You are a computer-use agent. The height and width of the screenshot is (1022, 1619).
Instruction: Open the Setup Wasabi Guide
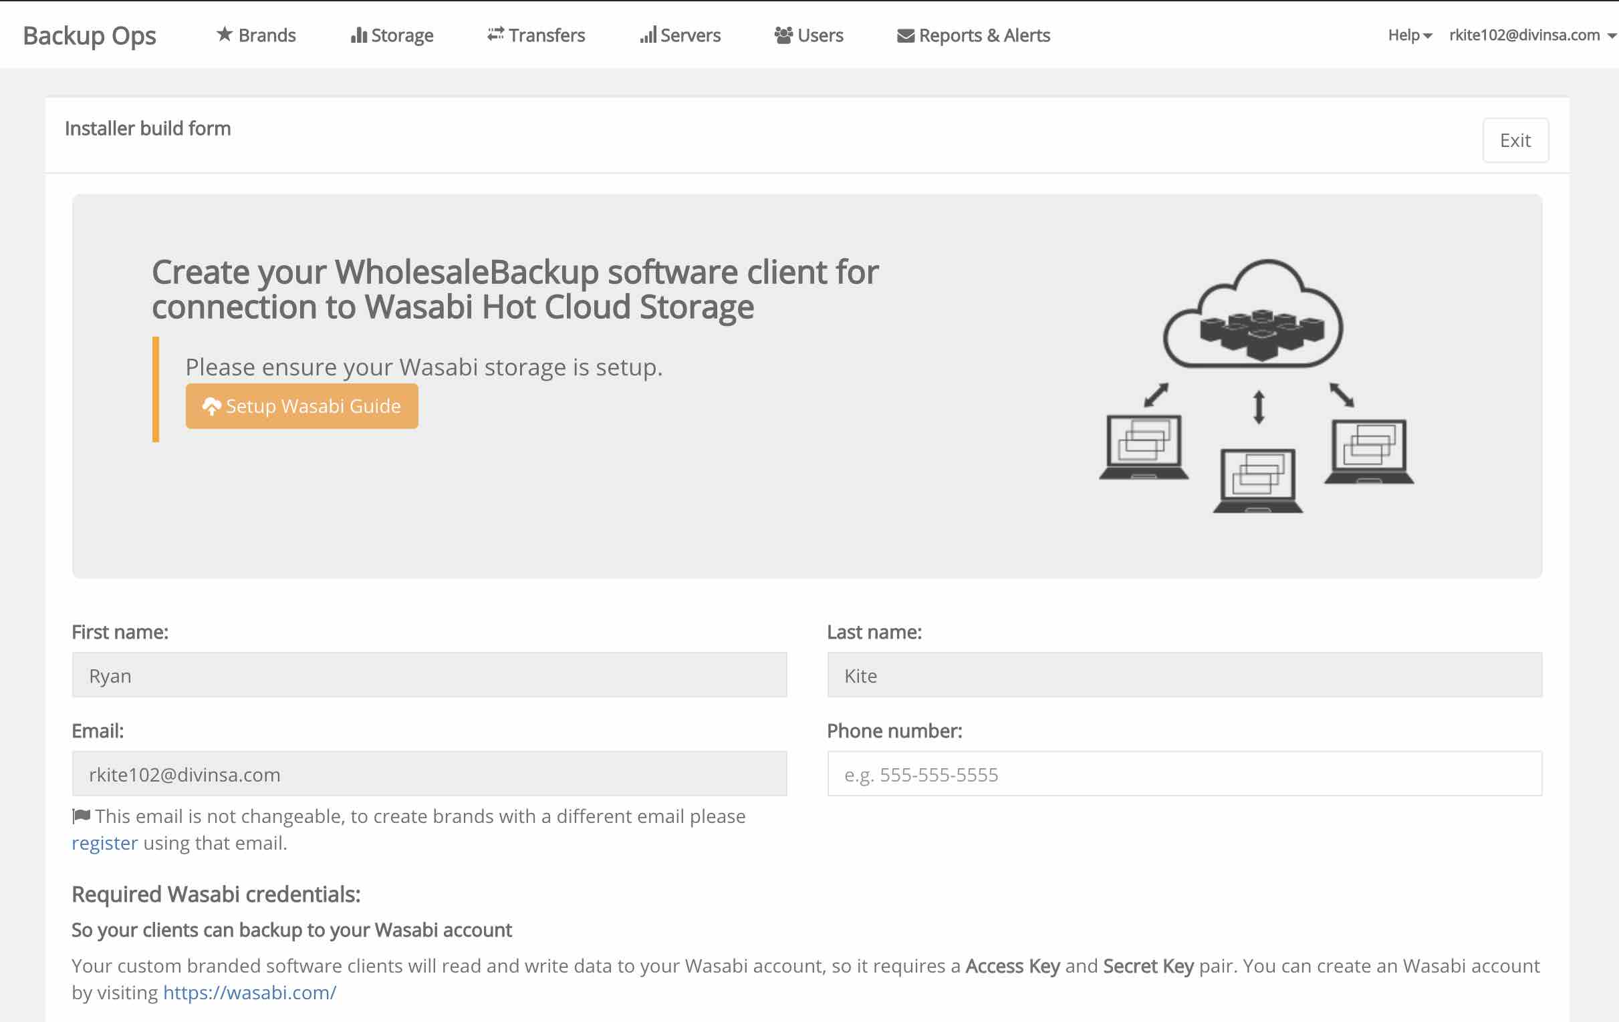tap(302, 406)
